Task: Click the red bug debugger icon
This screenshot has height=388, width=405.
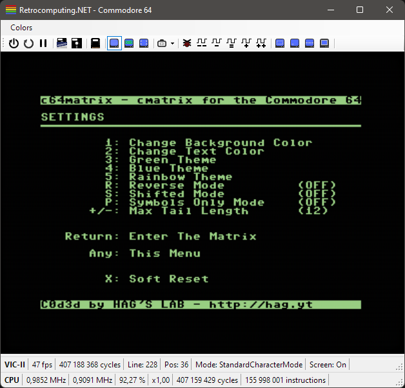Action: [187, 43]
